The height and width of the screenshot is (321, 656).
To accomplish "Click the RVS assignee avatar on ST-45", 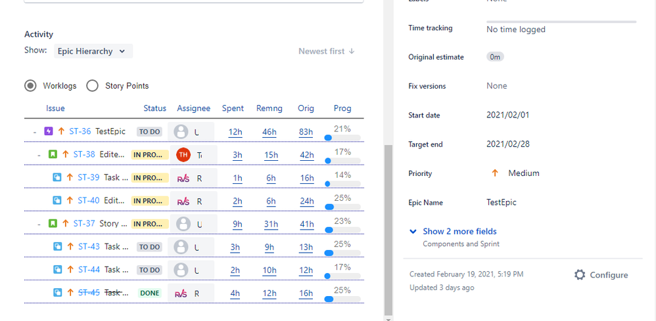I will coord(181,293).
